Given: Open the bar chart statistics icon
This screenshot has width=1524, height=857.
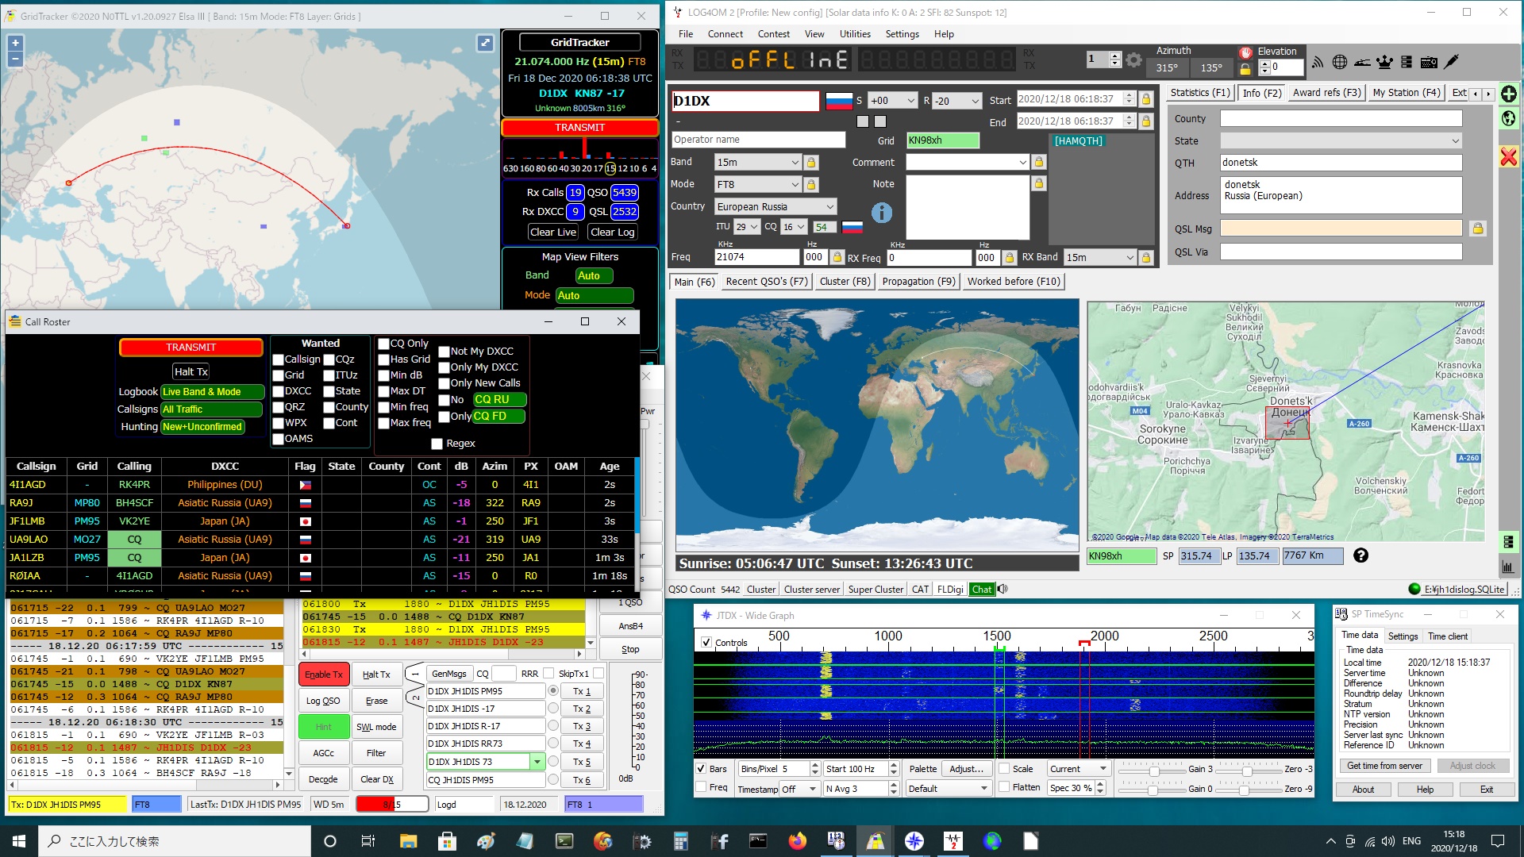Looking at the screenshot, I should [x=1508, y=567].
